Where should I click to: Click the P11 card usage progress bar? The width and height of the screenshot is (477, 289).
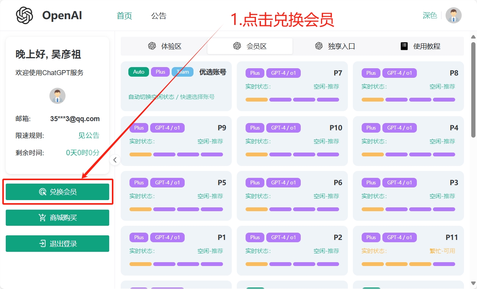point(408,264)
